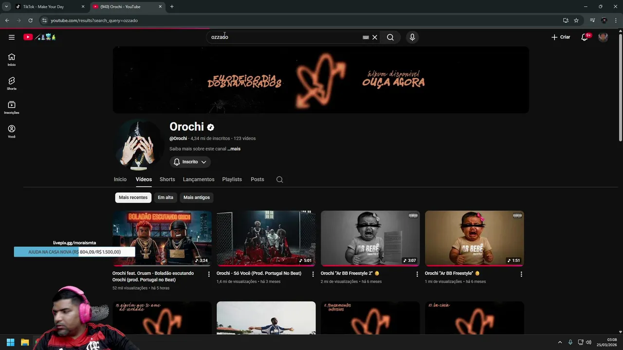The width and height of the screenshot is (623, 350).
Task: Open the browser media control icon
Action: pos(592,20)
